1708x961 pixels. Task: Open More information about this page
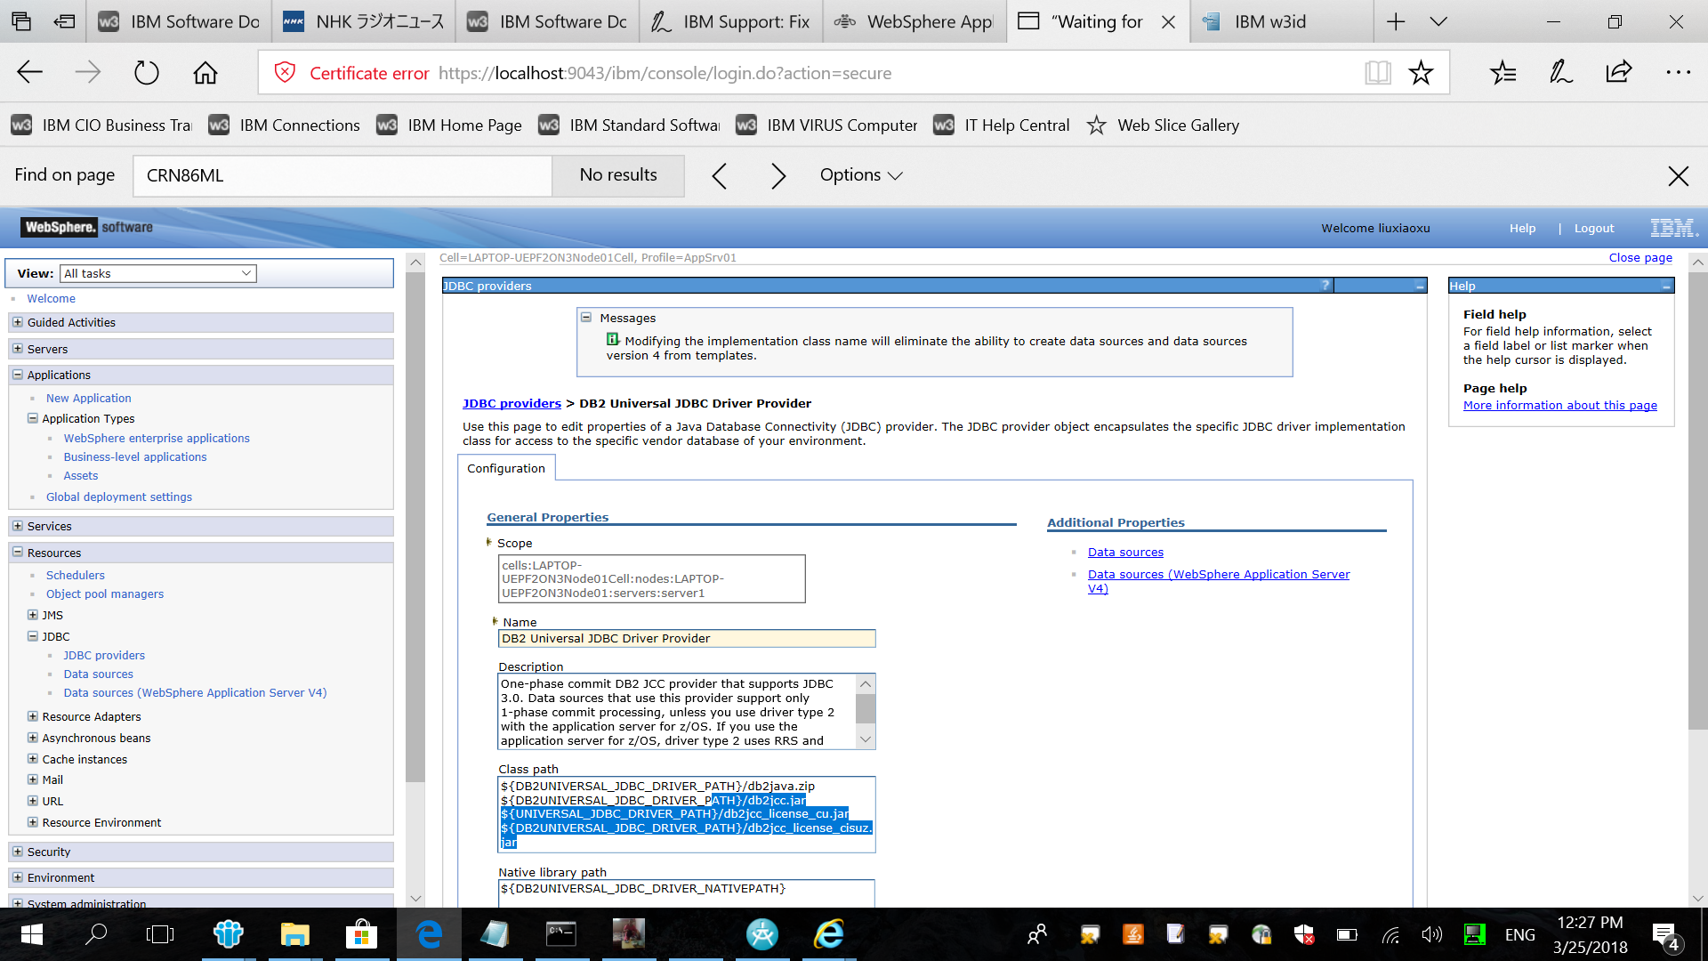1560,405
